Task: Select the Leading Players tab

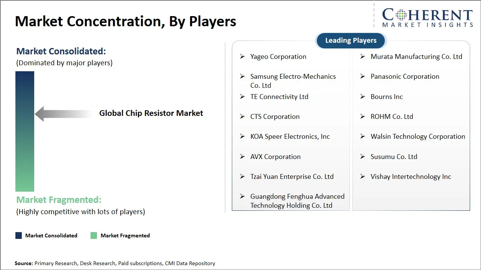Action: coord(350,40)
